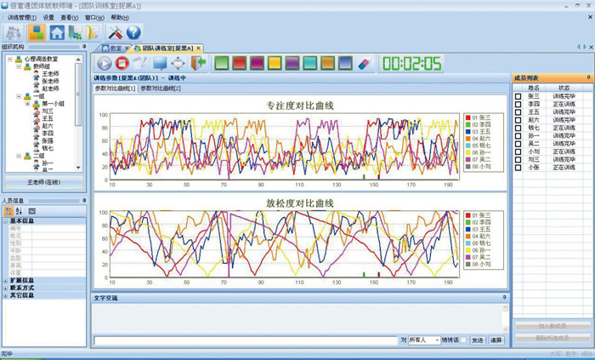The width and height of the screenshot is (595, 360).
Task: Click the red stop training button
Action: click(122, 63)
